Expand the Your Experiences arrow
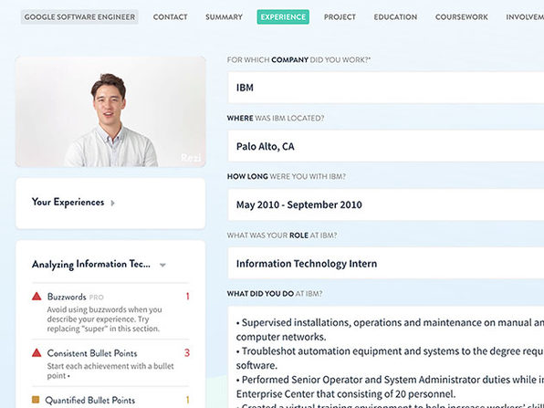Image resolution: width=544 pixels, height=408 pixels. pyautogui.click(x=113, y=203)
